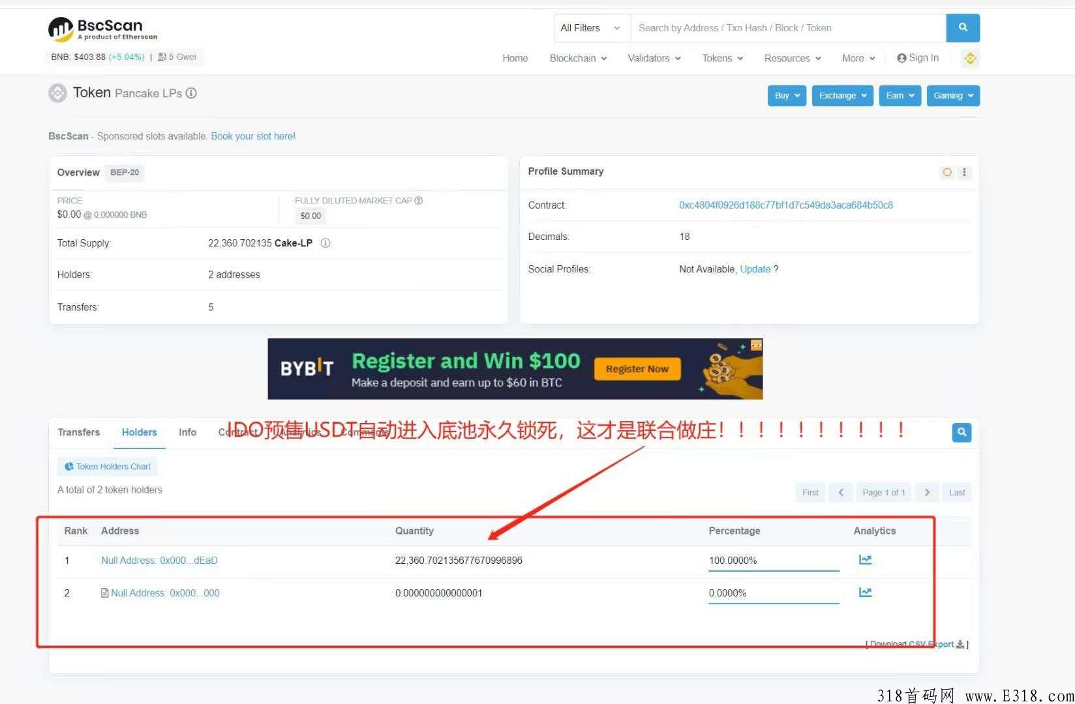The width and height of the screenshot is (1075, 704).
Task: Expand the Tokens menu
Action: 723,58
